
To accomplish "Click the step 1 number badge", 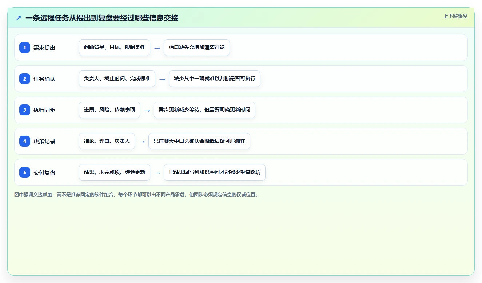I will pyautogui.click(x=25, y=48).
